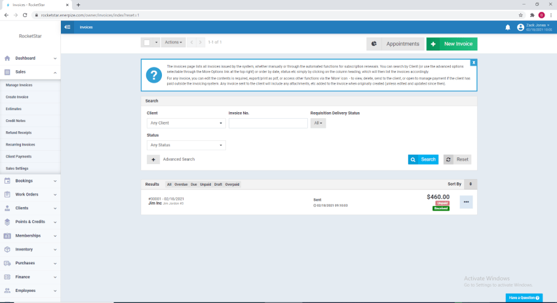Click the Memberships card icon

(x=7, y=235)
